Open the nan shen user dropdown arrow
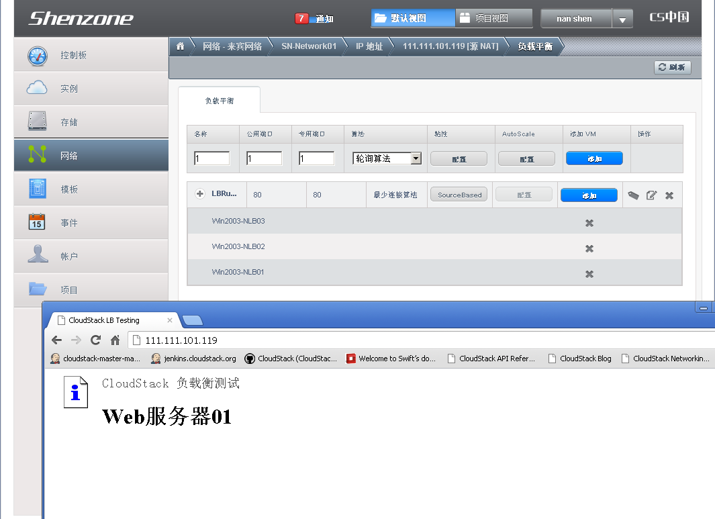715x519 pixels. [x=622, y=19]
